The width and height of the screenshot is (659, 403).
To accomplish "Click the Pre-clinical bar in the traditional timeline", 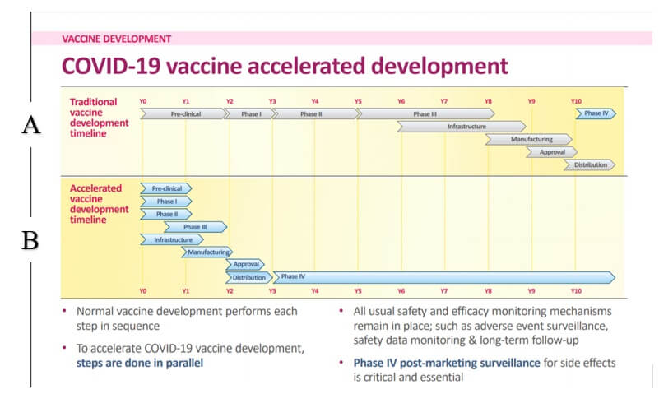I will 184,114.
